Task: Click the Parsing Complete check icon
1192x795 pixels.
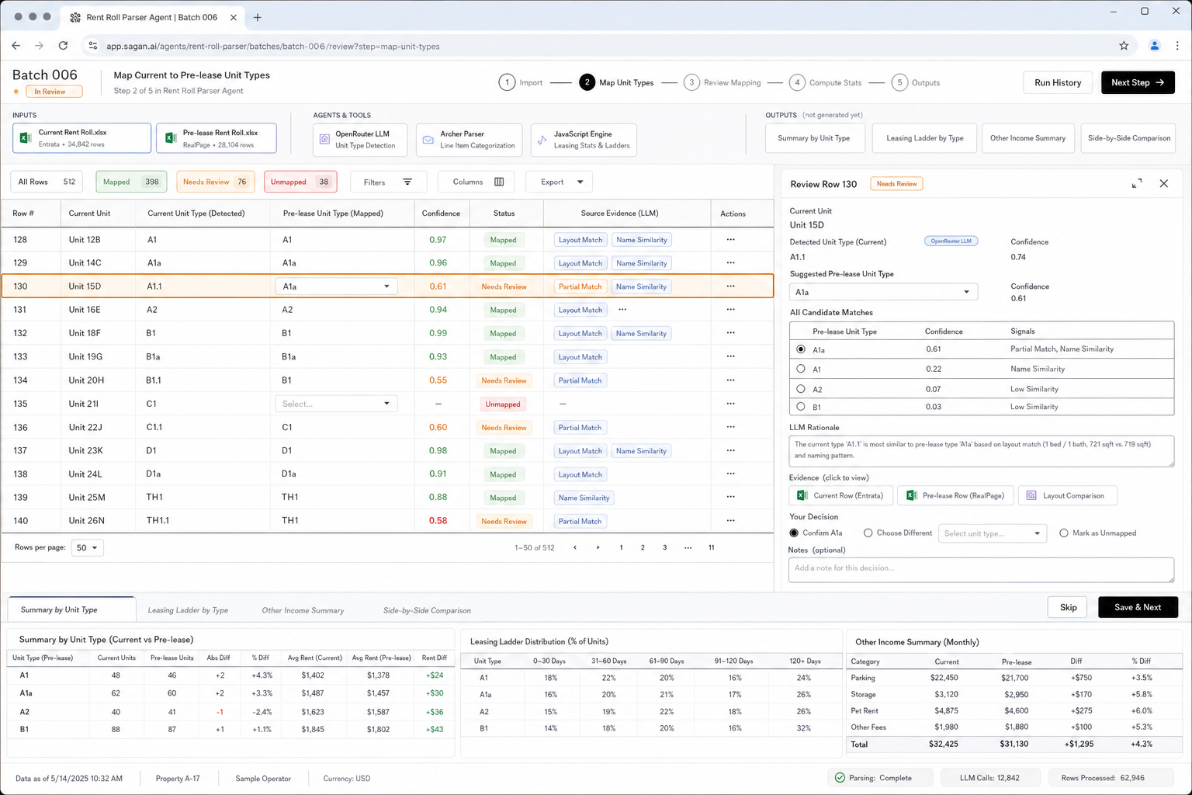Action: (x=840, y=777)
